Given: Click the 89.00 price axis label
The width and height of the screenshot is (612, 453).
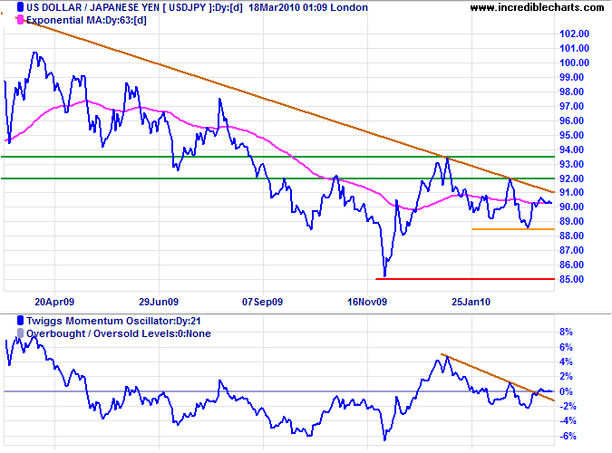Looking at the screenshot, I should (x=571, y=221).
